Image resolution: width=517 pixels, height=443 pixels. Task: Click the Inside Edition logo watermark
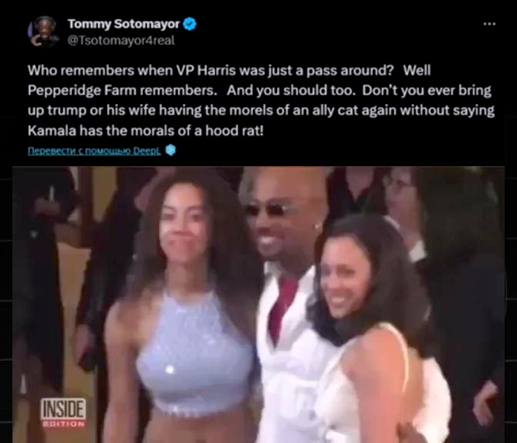[x=64, y=413]
